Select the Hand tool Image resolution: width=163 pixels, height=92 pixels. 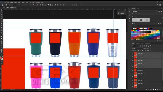(x=2, y=50)
